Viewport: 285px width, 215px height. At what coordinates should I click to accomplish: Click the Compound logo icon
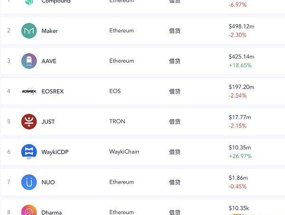pyautogui.click(x=29, y=2)
